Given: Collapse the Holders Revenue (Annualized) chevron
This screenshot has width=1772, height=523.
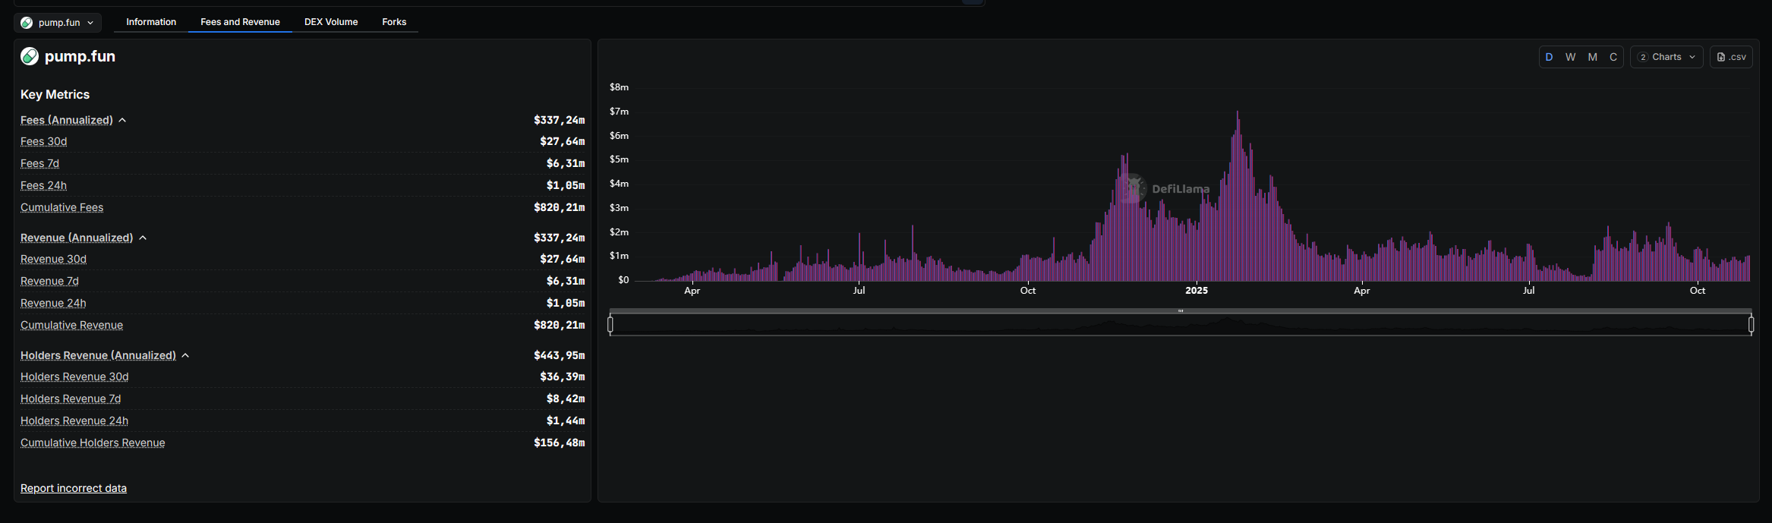Looking at the screenshot, I should (x=185, y=355).
